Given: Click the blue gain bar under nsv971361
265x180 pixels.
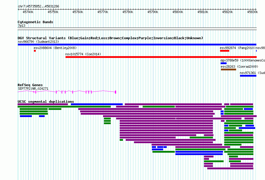Looking at the screenshot, I should click(248, 76).
